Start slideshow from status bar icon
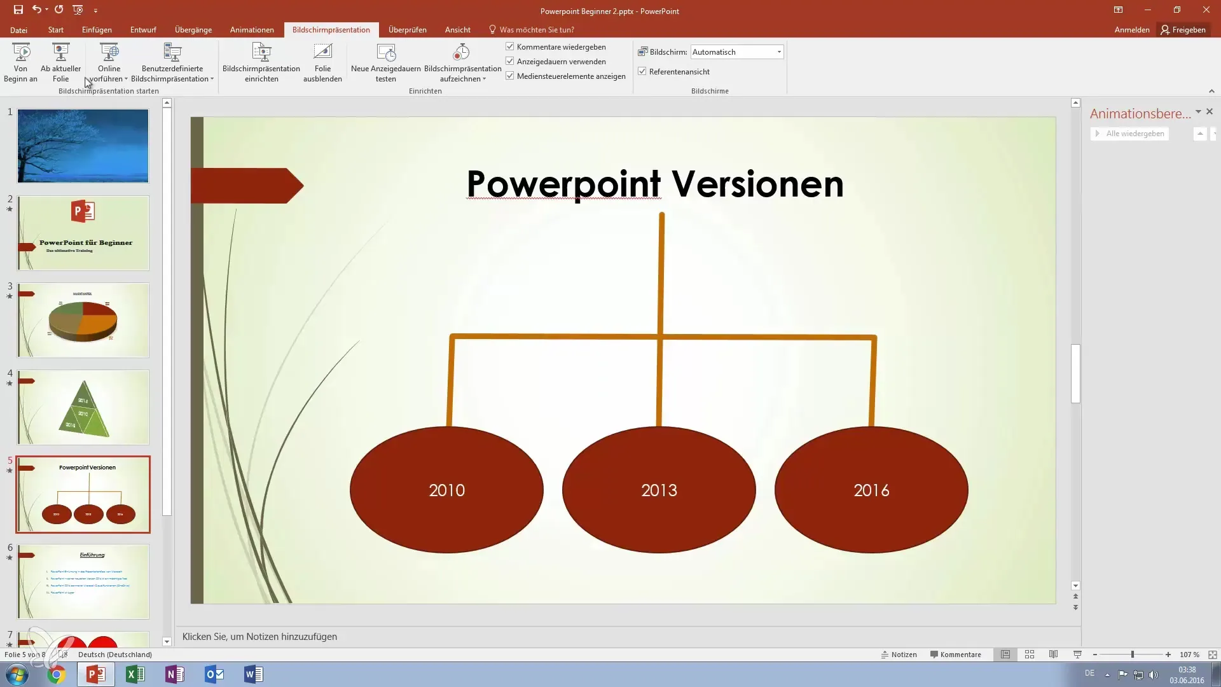The height and width of the screenshot is (687, 1221). (x=1077, y=655)
